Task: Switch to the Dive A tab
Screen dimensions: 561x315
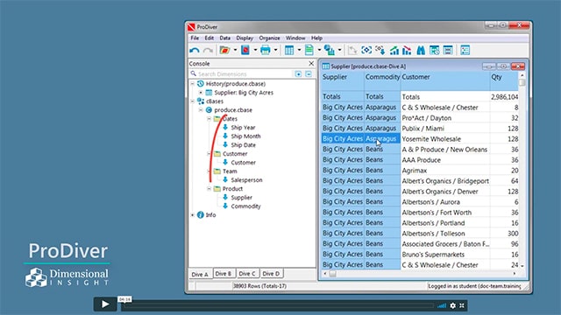Action: [200, 274]
